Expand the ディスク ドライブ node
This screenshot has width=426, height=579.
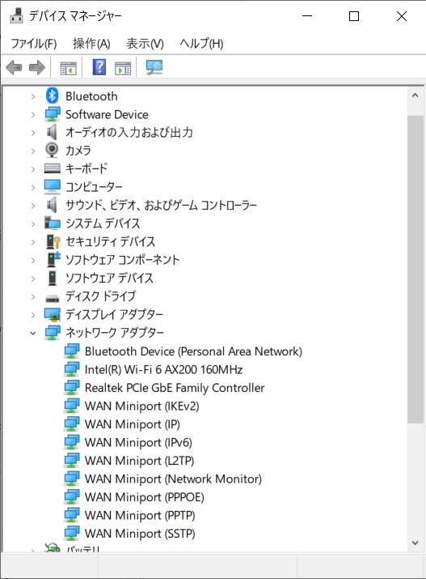[x=33, y=296]
